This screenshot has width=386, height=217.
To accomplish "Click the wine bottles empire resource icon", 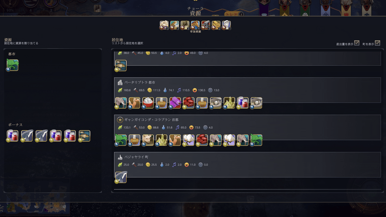I will [x=185, y=25].
